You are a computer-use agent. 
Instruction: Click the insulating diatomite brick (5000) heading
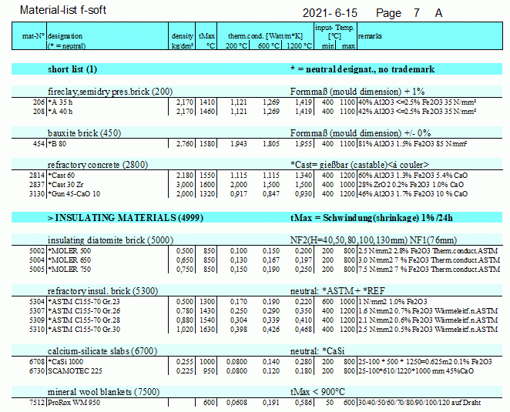[111, 240]
